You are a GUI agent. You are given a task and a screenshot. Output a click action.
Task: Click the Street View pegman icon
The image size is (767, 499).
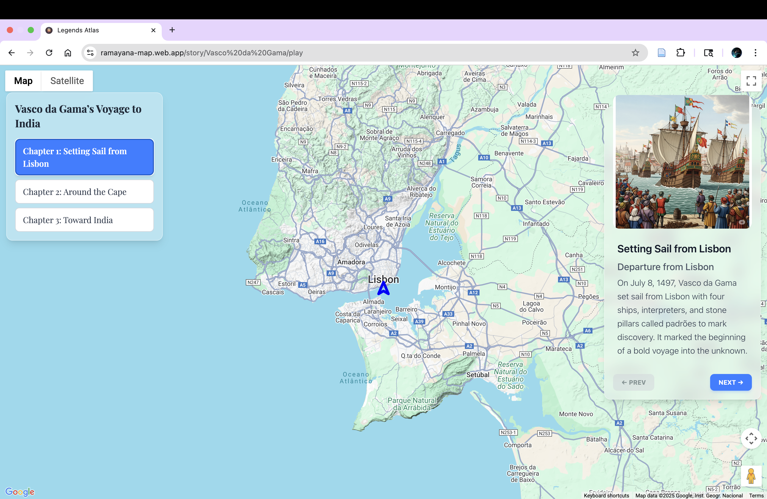point(751,476)
